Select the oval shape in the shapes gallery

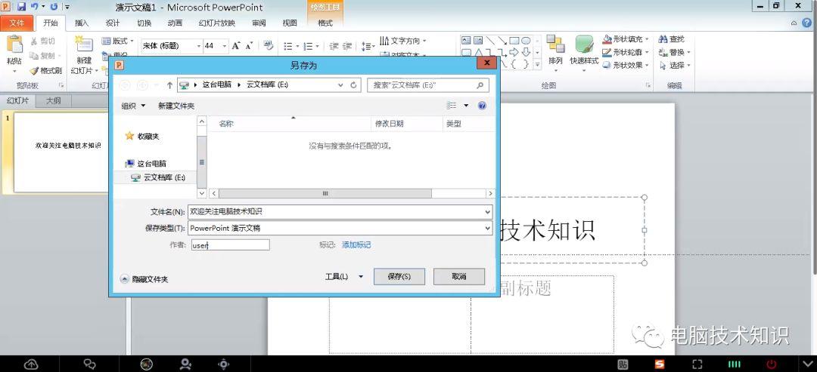pyautogui.click(x=527, y=41)
